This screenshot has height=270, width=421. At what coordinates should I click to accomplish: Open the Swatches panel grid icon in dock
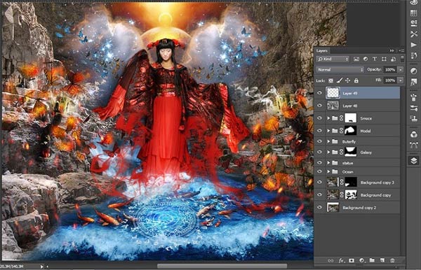(414, 13)
